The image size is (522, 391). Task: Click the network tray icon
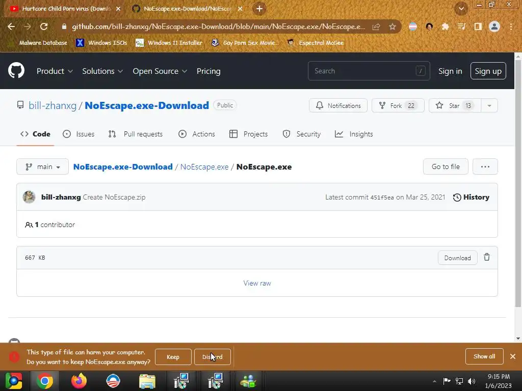click(459, 381)
